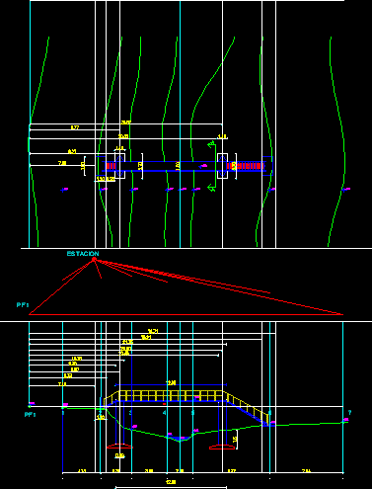The height and width of the screenshot is (489, 372).
Task: Click the yellow dimension text below the elevation
Action: tap(171, 482)
